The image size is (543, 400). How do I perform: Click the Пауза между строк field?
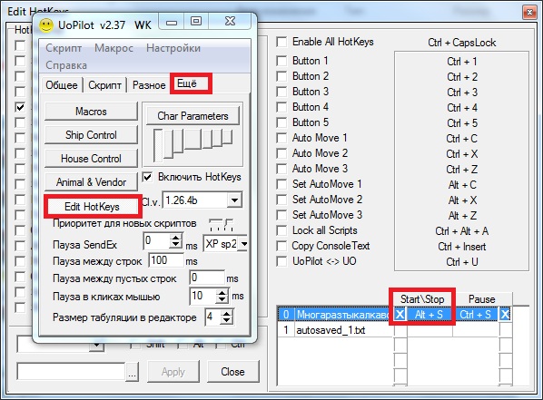166,260
